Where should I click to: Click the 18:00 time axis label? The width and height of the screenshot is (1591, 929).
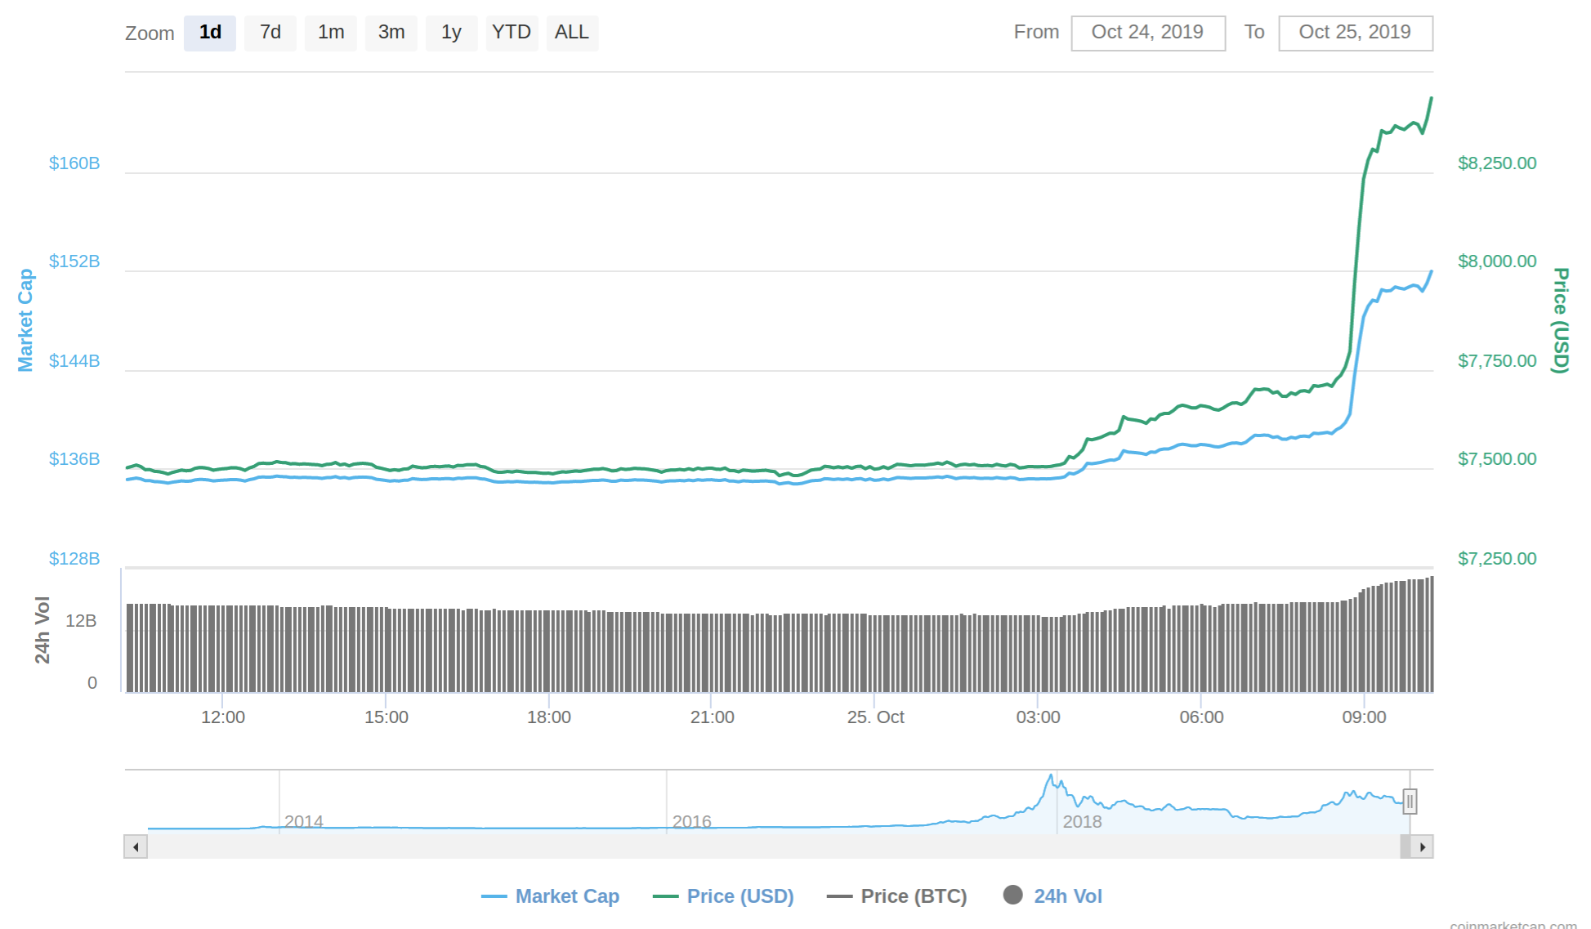click(549, 717)
